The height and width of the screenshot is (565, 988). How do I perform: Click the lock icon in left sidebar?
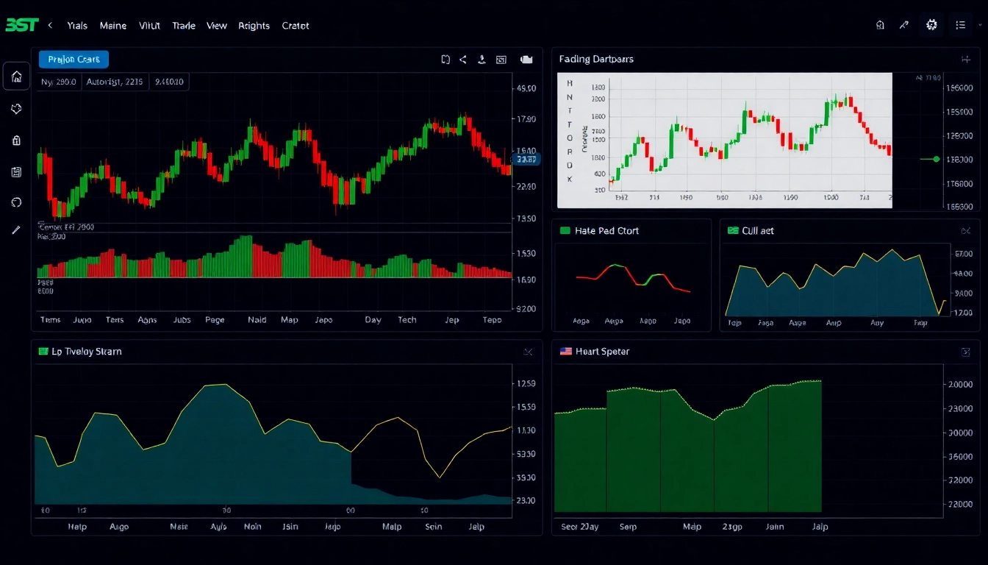pos(16,141)
